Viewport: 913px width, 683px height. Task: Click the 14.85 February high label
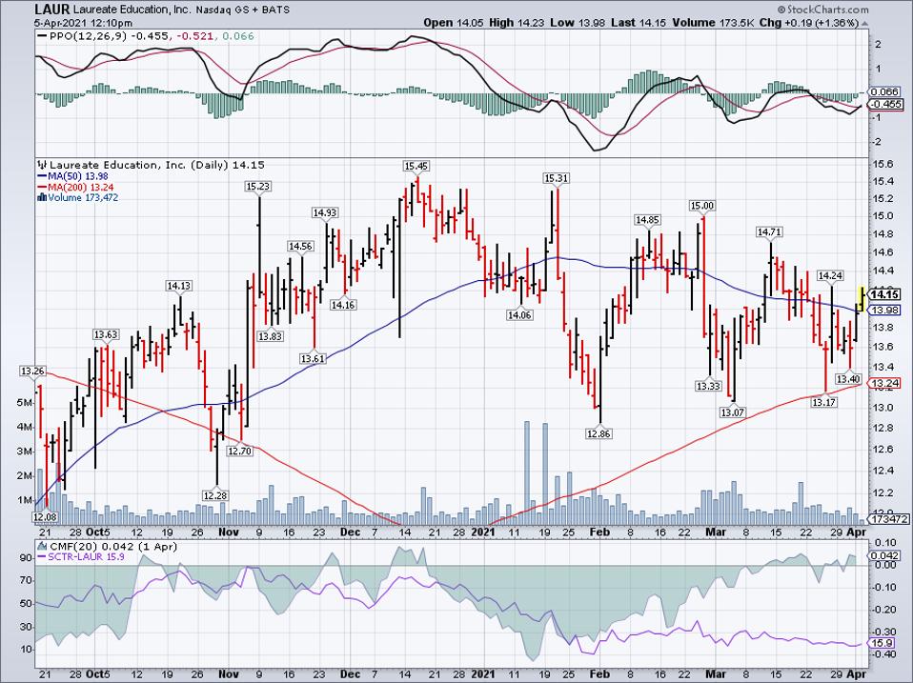(x=647, y=220)
